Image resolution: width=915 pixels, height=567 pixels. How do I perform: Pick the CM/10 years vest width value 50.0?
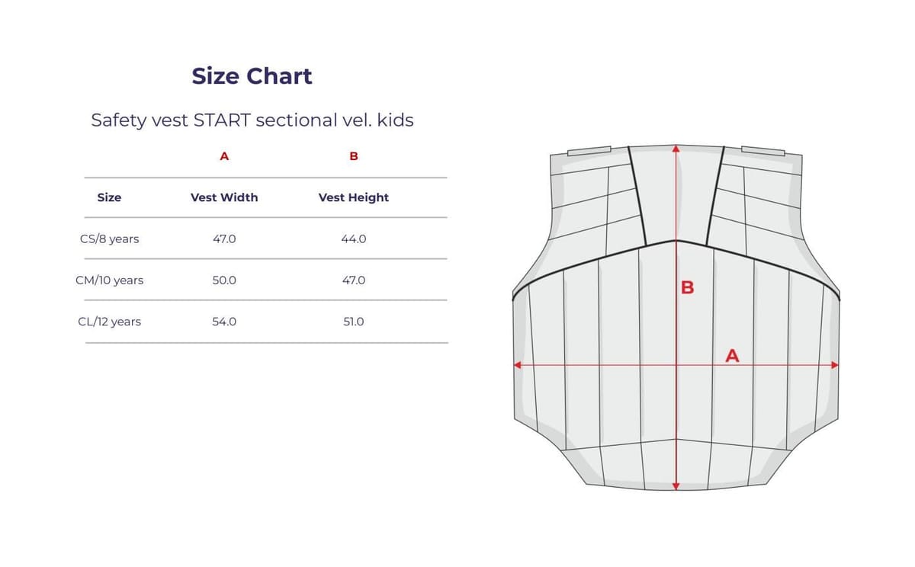point(224,280)
